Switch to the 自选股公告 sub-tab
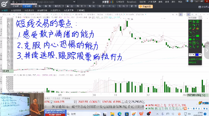Image resolution: width=209 pixels, height=116 pixels. [29, 10]
